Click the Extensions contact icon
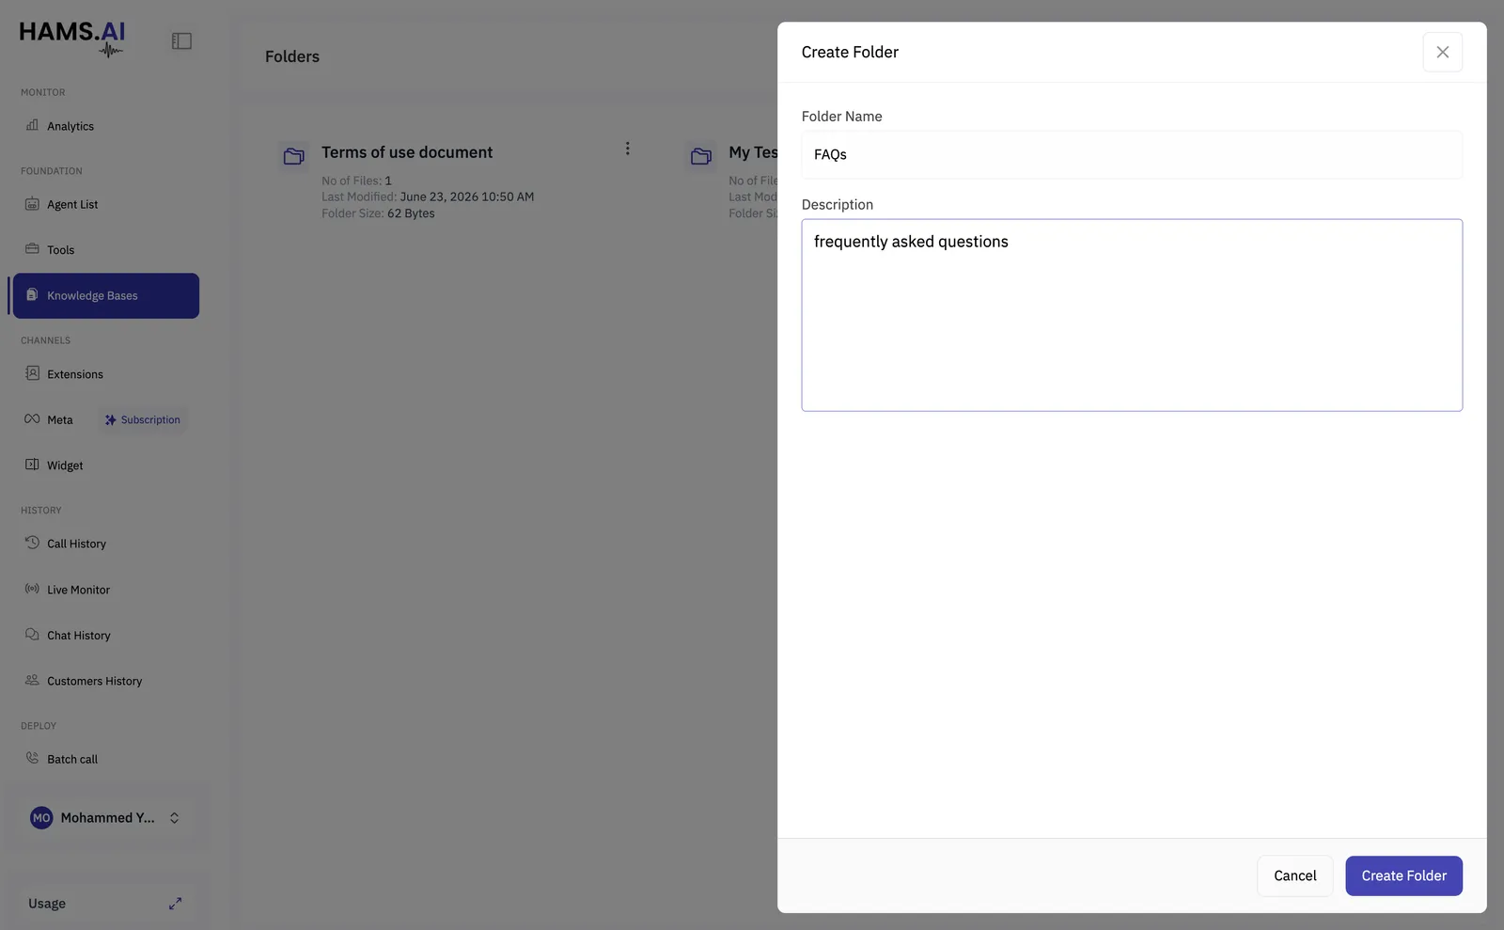Image resolution: width=1504 pixels, height=930 pixels. pyautogui.click(x=32, y=373)
